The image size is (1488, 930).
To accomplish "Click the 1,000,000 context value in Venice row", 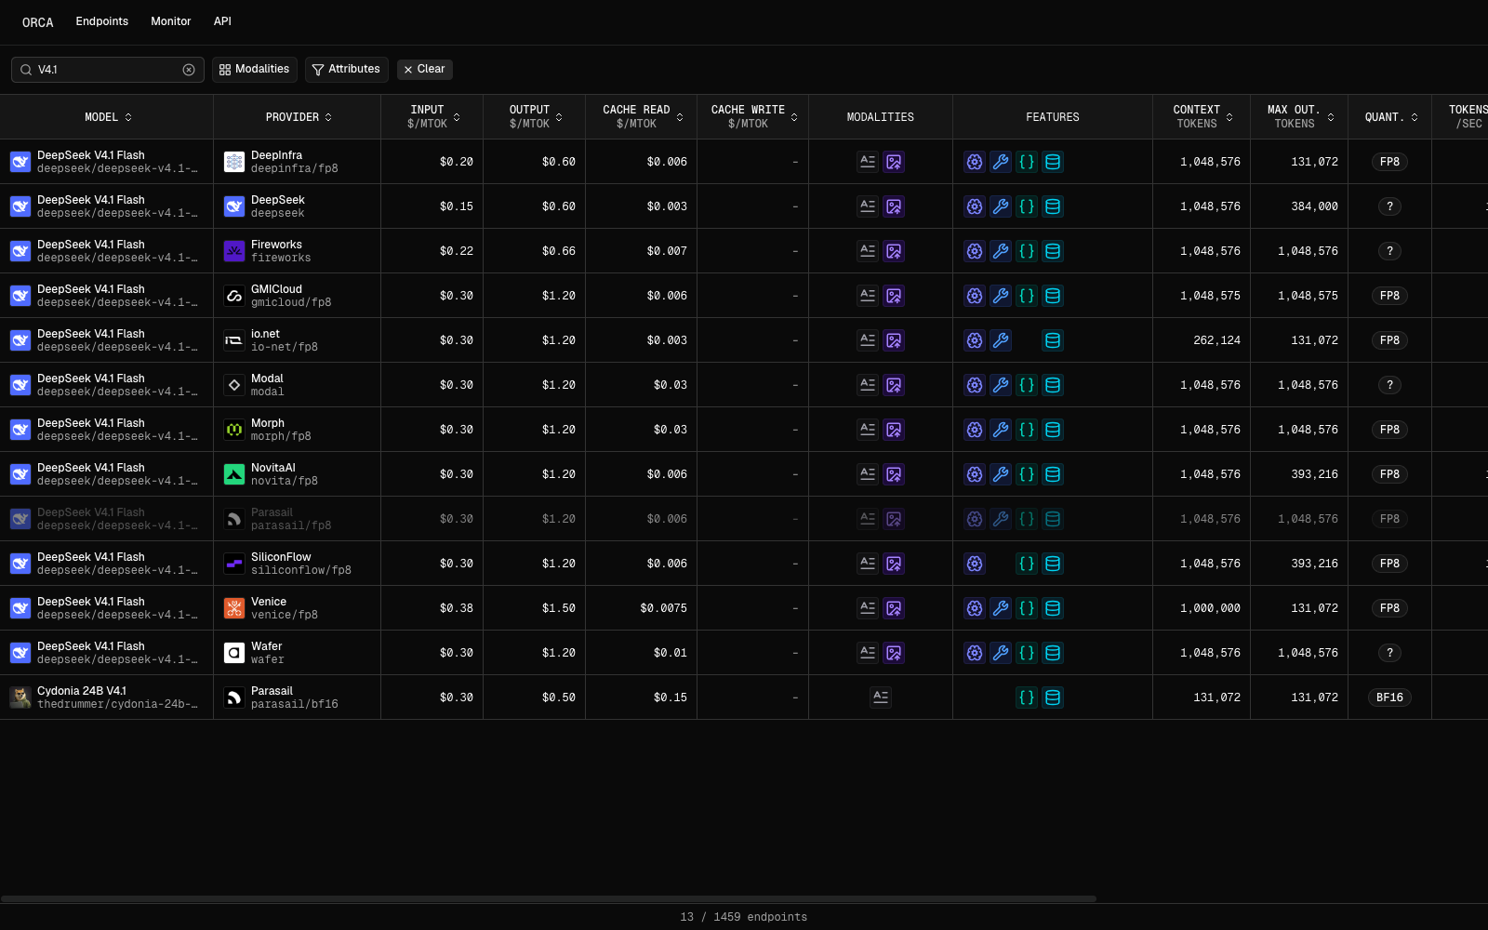I will 1211,608.
